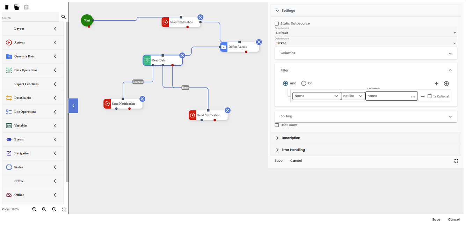Click the Save button below Error Handling
The image size is (466, 225).
click(x=278, y=161)
